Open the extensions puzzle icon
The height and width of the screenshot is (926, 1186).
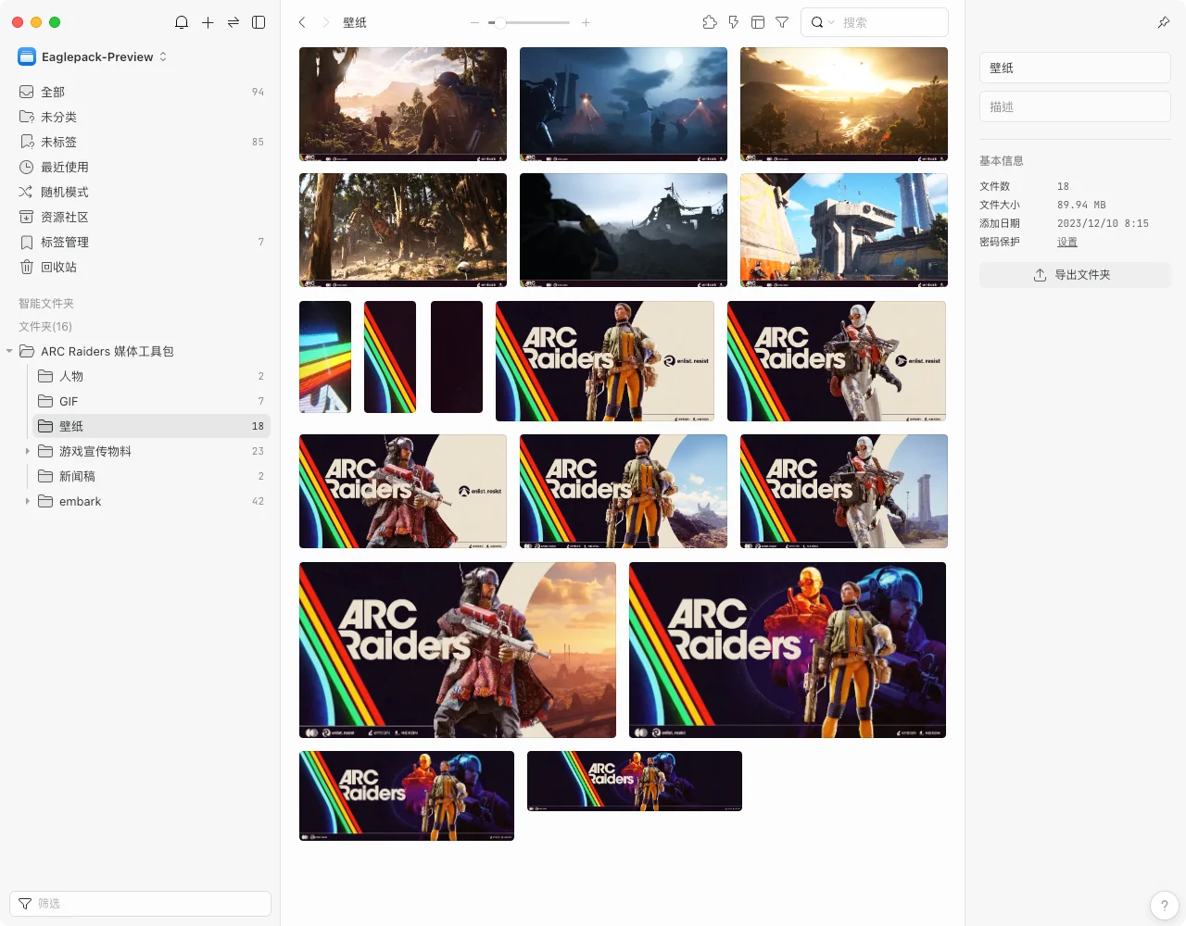click(710, 22)
